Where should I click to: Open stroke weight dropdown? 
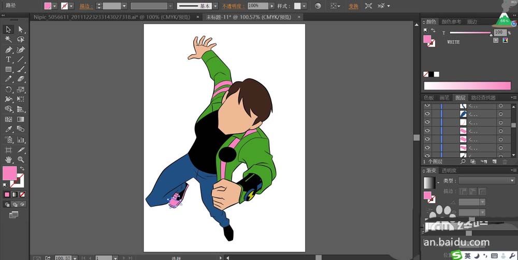click(x=124, y=6)
